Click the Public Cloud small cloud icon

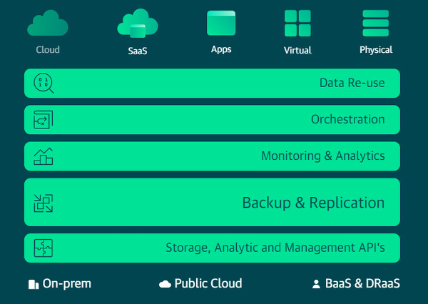[x=165, y=284]
